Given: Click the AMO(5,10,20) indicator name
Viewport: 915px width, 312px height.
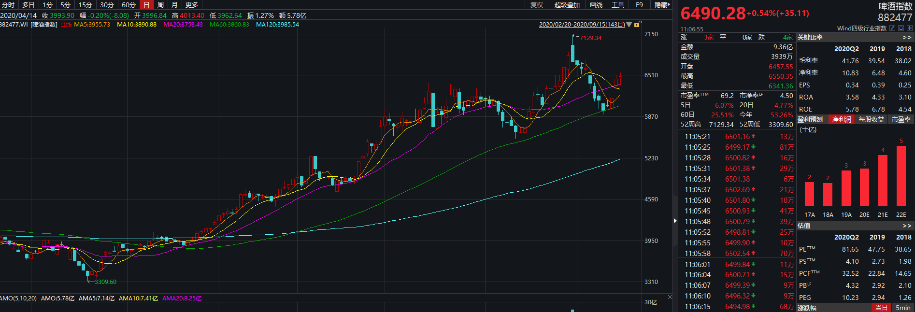Looking at the screenshot, I should tap(18, 298).
